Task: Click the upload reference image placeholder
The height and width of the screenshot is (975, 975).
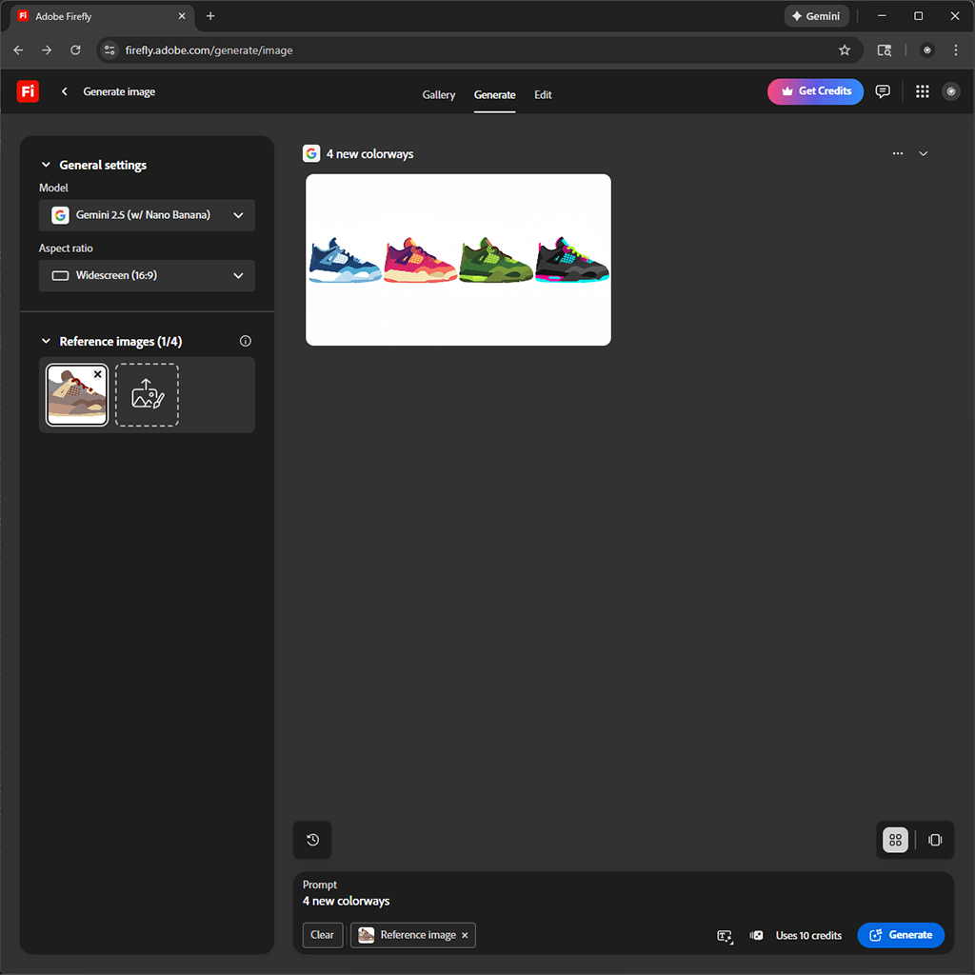Action: point(147,395)
